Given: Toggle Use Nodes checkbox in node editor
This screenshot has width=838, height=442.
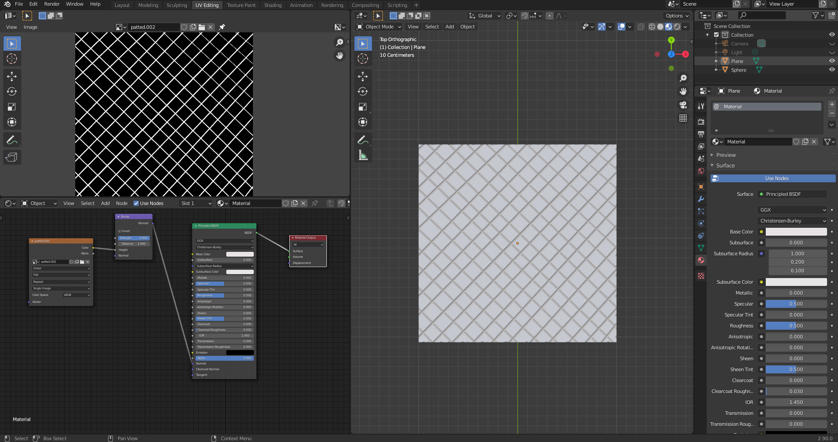Looking at the screenshot, I should tap(136, 203).
